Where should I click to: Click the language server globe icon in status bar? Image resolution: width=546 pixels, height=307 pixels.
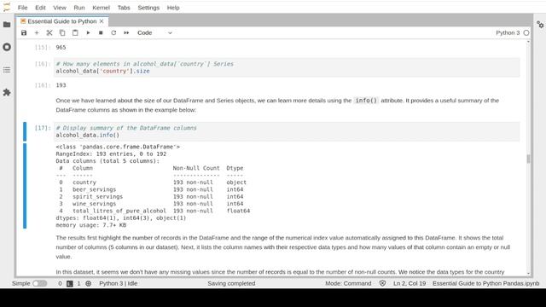tap(89, 283)
